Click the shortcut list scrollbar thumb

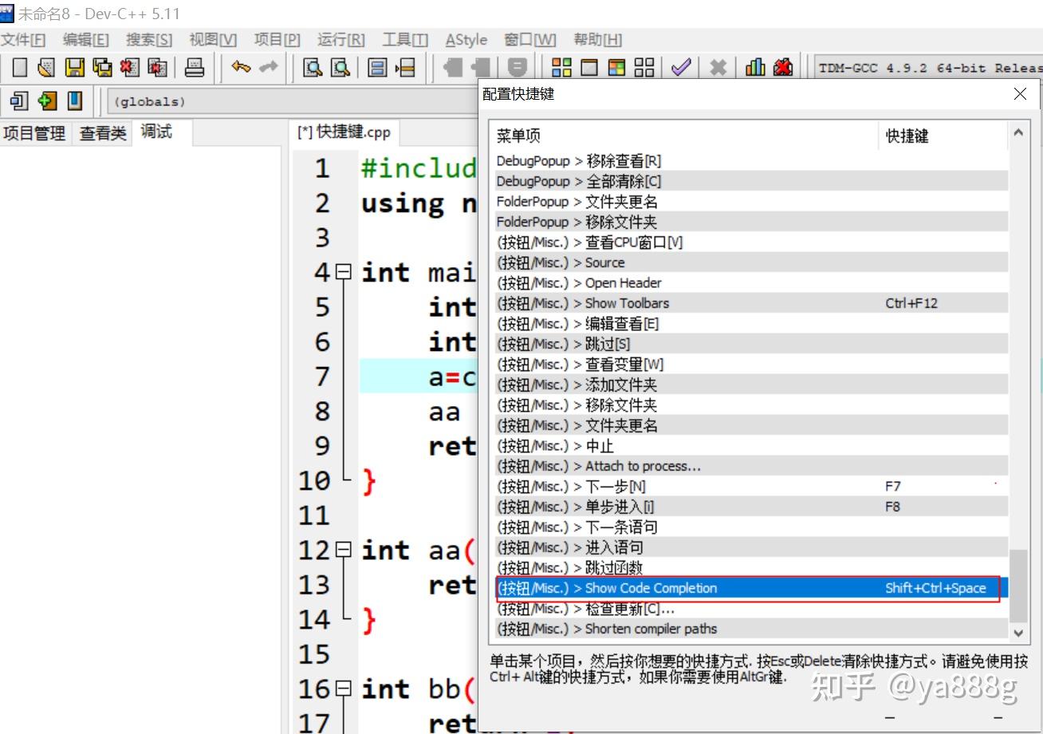[x=1018, y=586]
